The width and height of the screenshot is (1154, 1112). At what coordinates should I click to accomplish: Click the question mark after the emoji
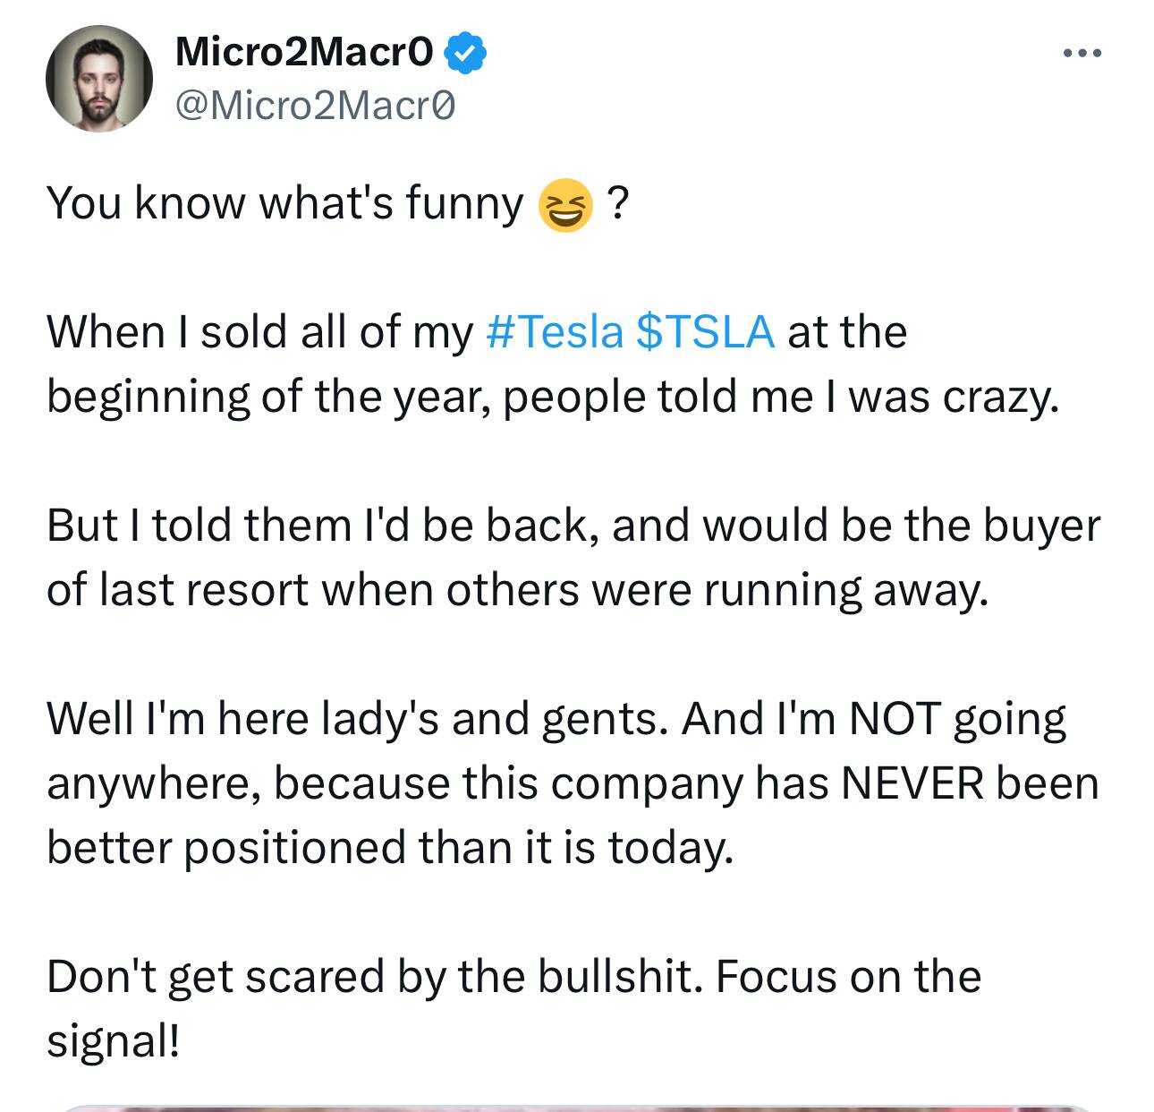pos(617,203)
